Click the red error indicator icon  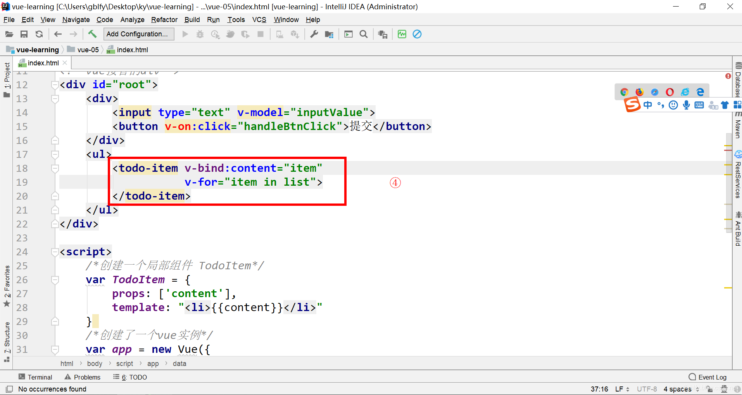point(728,76)
